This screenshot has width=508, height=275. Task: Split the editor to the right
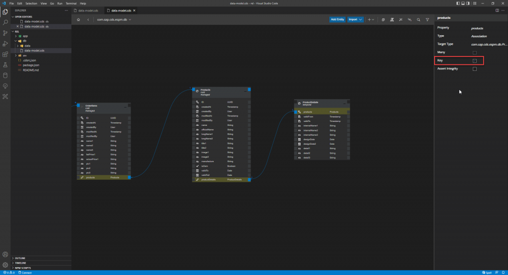tap(497, 10)
